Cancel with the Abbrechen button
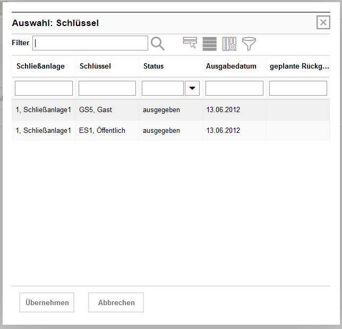 (116, 302)
